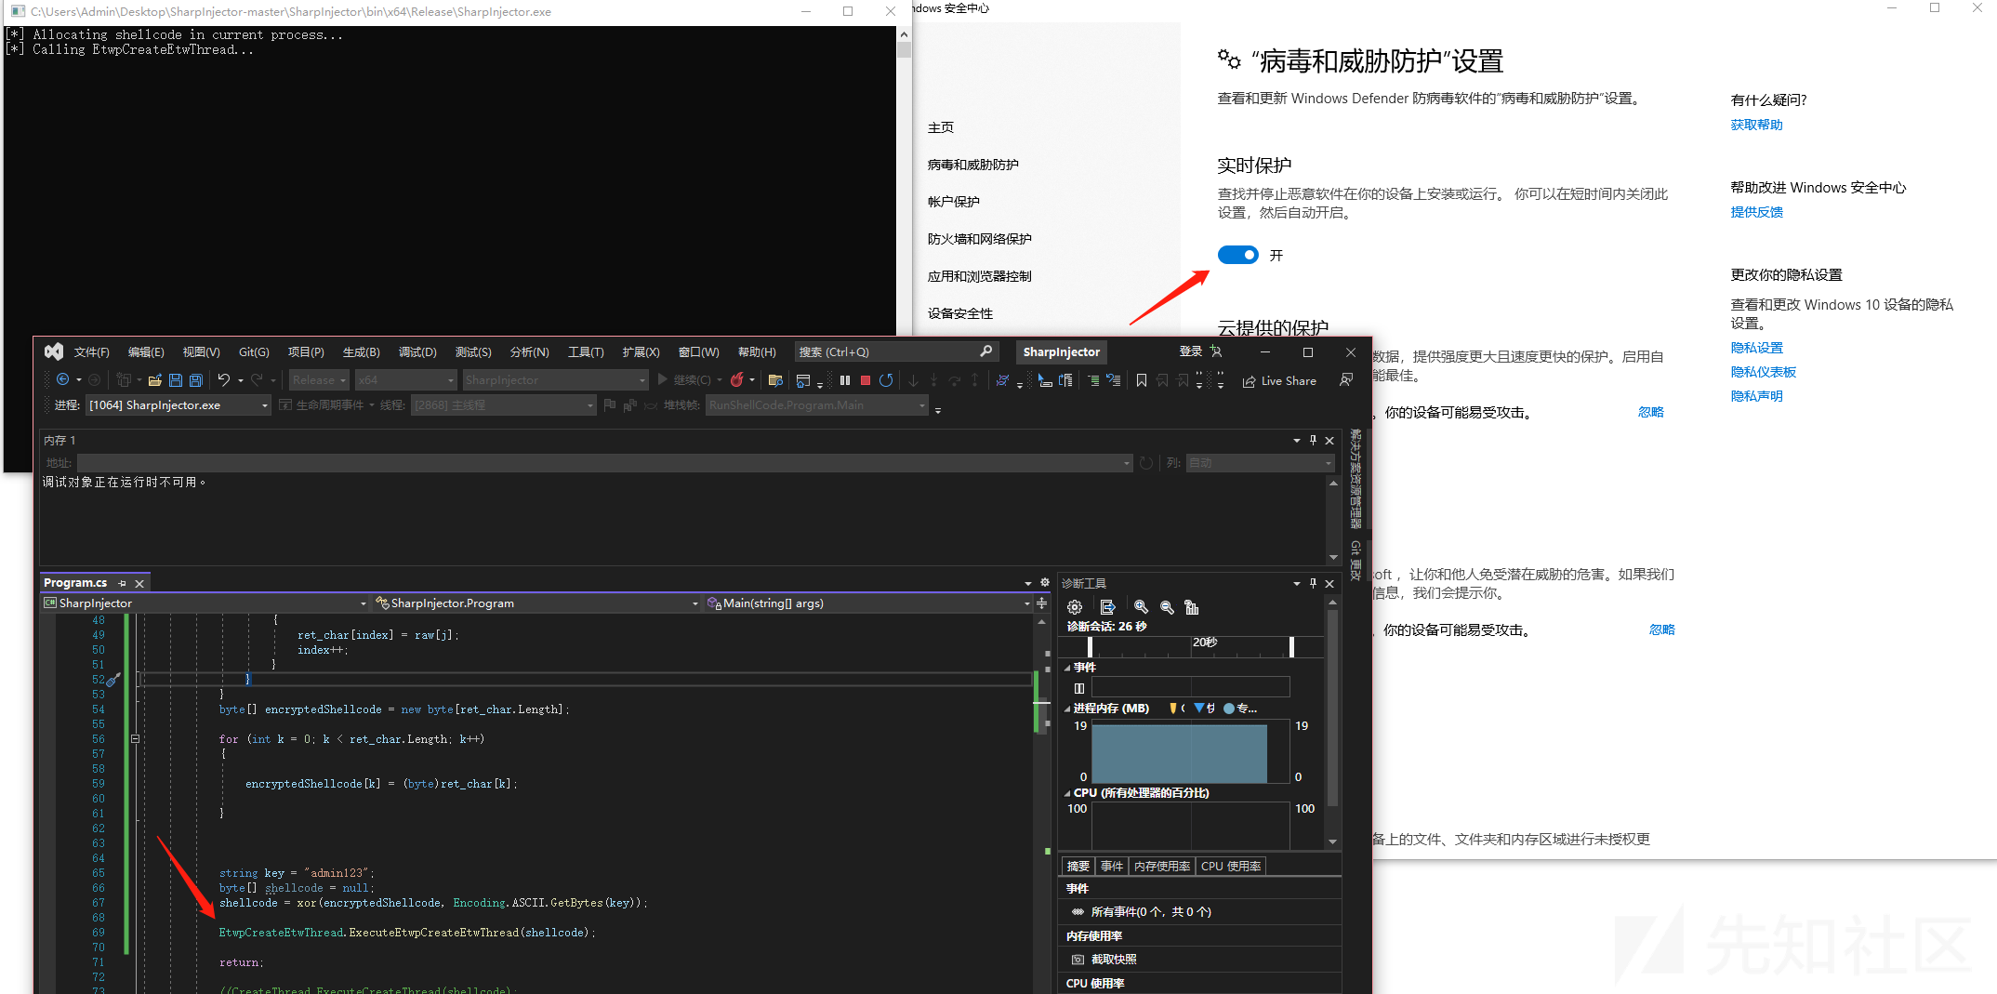The width and height of the screenshot is (1997, 994).
Task: Toggle the Real-time protection switch off
Action: (1237, 255)
